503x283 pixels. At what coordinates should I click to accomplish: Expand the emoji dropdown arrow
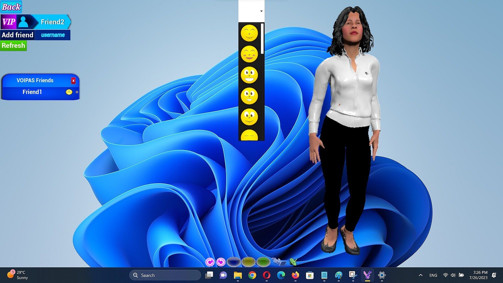[261, 11]
